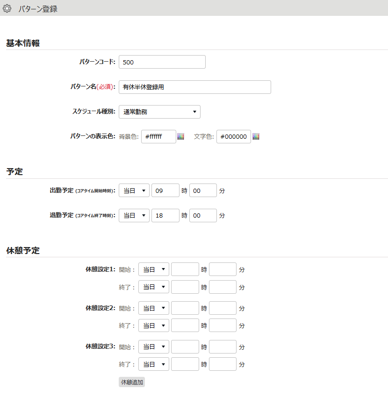Expand the スケジュール種別 dropdown
Image resolution: width=388 pixels, height=396 pixels.
point(159,112)
